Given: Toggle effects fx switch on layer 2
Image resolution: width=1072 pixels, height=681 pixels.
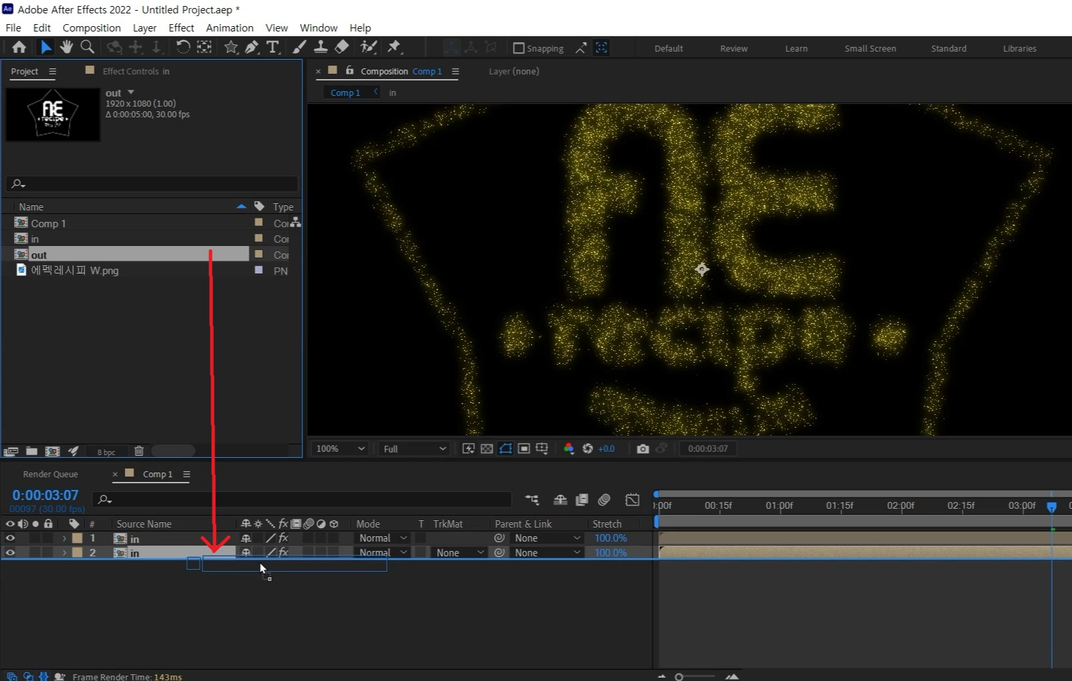Looking at the screenshot, I should [x=284, y=553].
